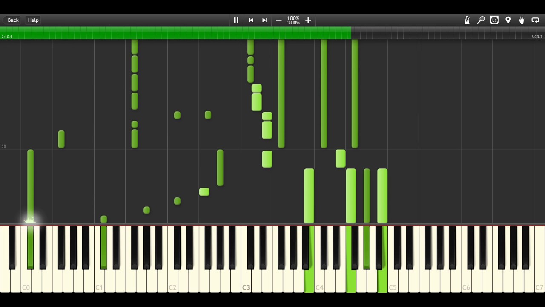Viewport: 545px width, 307px height.
Task: Click the 100% speed indicator
Action: (x=293, y=19)
